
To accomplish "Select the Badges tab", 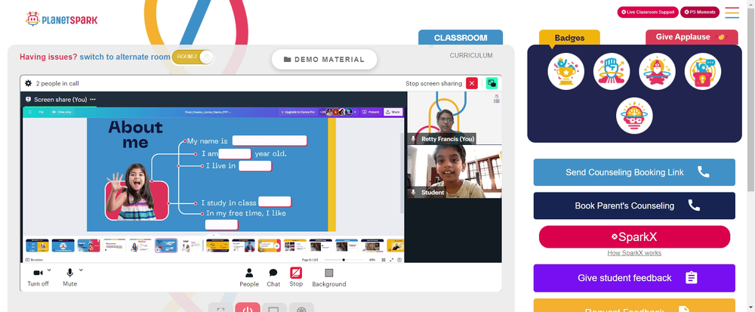I will (x=569, y=38).
